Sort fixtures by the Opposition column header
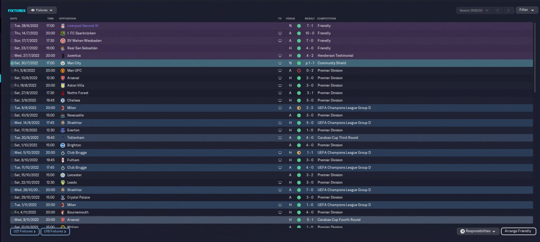540x242 pixels. (x=67, y=19)
